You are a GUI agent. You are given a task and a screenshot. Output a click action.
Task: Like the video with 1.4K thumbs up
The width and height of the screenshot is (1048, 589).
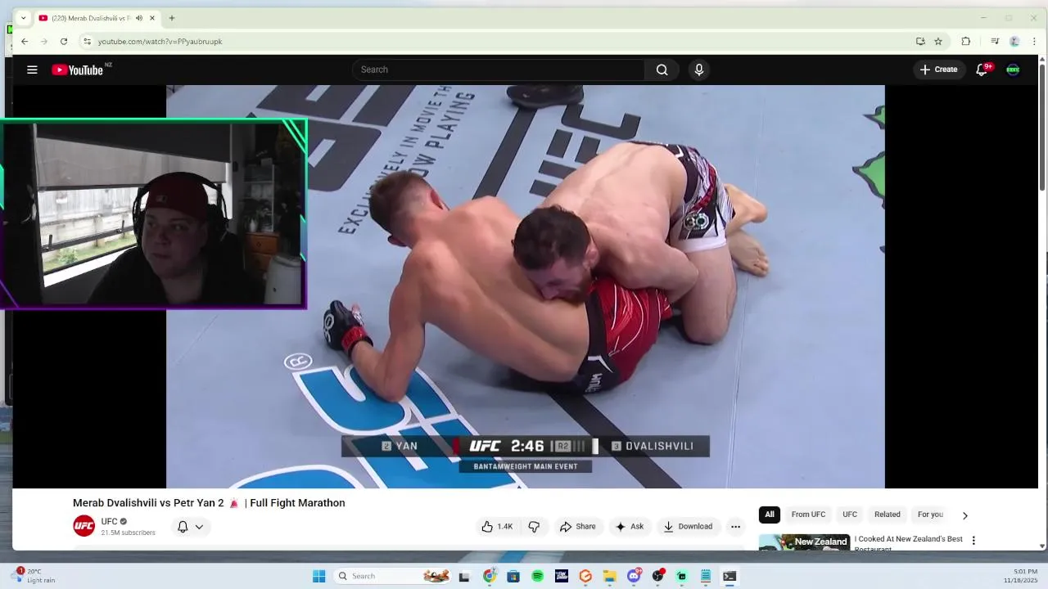[497, 526]
